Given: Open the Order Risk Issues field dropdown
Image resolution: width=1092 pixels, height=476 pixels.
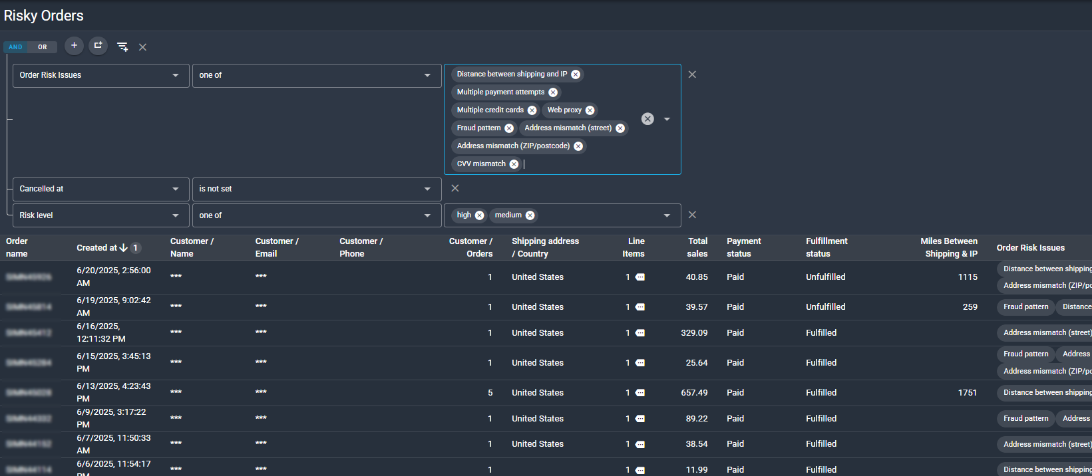Looking at the screenshot, I should [x=100, y=76].
